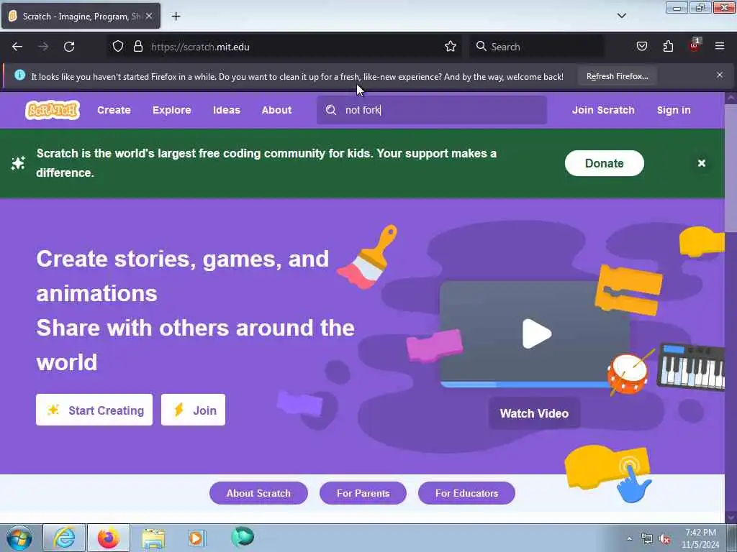Open the Create menu item
This screenshot has width=737, height=552.
pyautogui.click(x=114, y=110)
